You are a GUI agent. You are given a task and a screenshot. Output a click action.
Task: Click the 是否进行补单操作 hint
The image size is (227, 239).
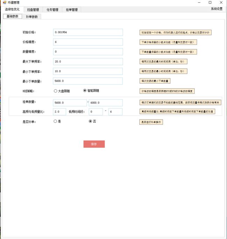[151, 122]
